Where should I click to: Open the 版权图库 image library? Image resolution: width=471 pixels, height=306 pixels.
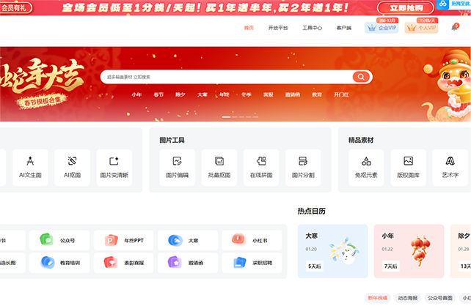click(408, 167)
